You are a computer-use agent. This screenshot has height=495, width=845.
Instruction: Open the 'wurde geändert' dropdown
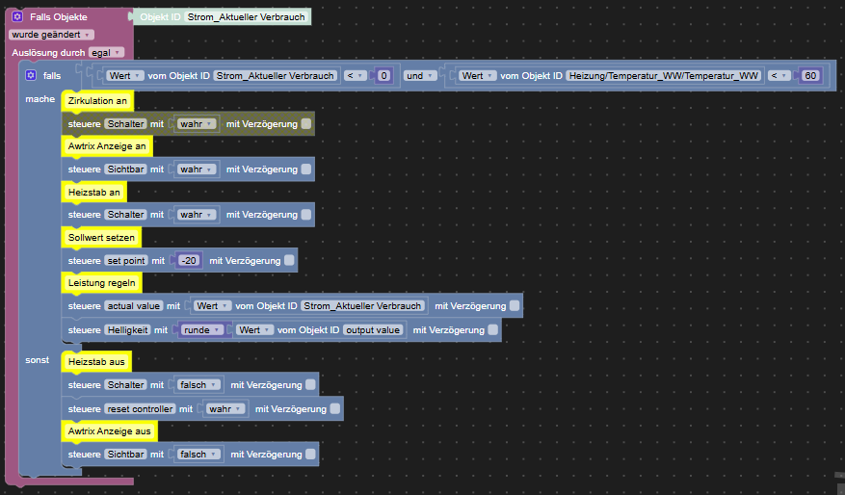pos(51,35)
